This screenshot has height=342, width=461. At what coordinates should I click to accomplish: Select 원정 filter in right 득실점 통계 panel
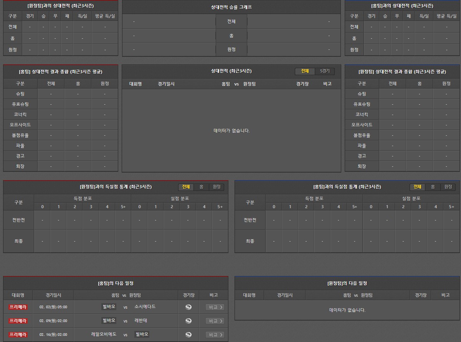(448, 187)
